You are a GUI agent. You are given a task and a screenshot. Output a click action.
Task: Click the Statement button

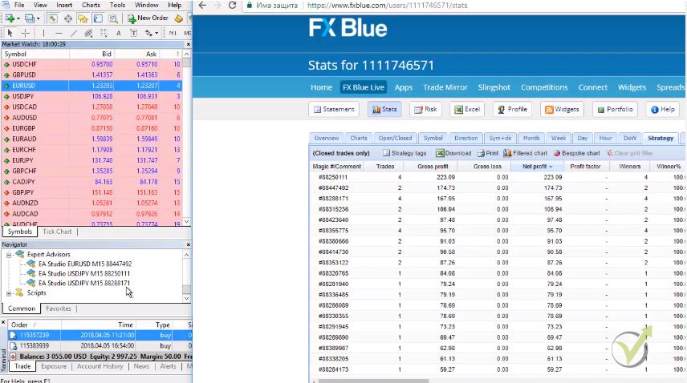pyautogui.click(x=334, y=109)
